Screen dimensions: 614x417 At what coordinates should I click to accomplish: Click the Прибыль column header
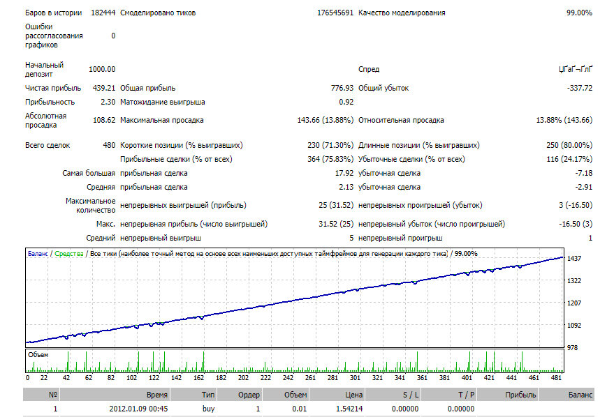(x=508, y=395)
